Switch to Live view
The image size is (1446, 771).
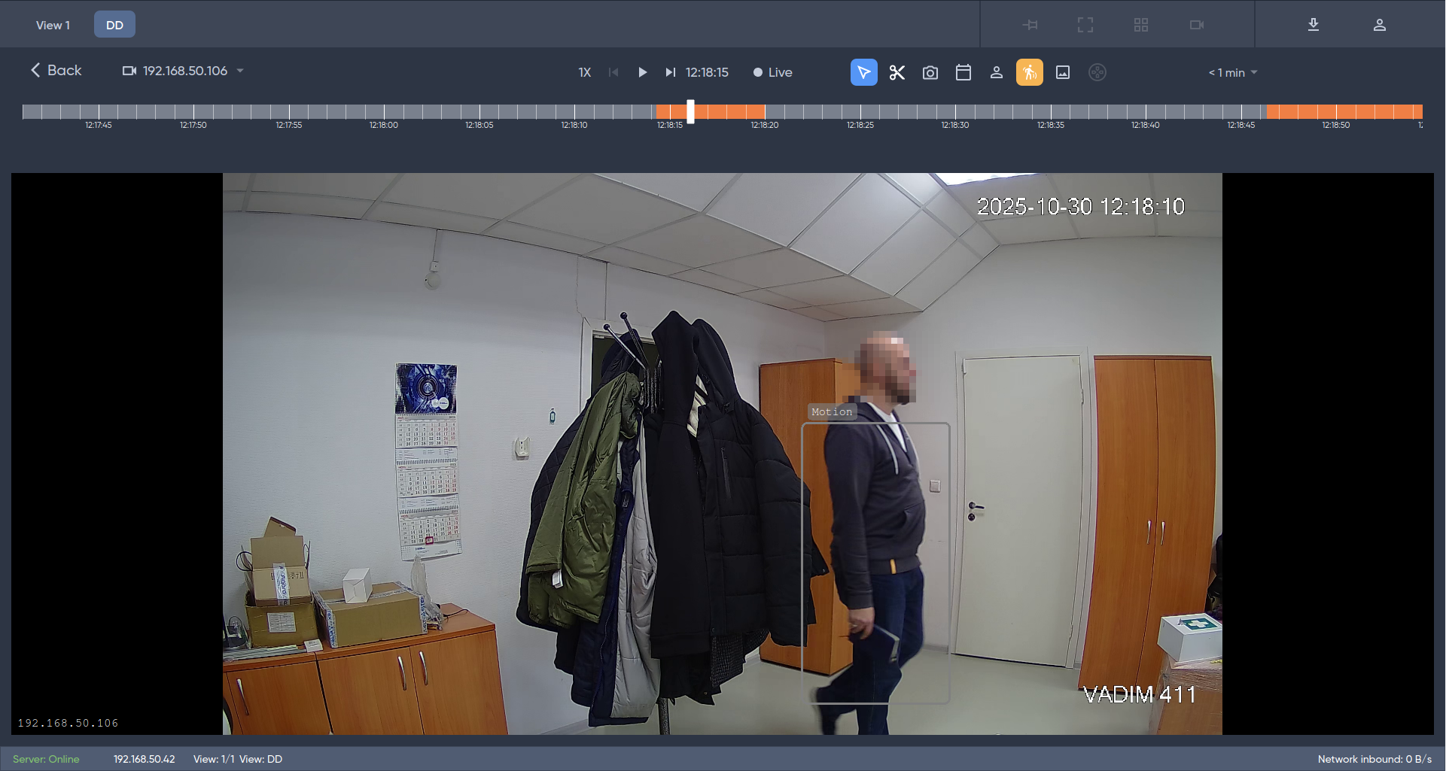[773, 72]
